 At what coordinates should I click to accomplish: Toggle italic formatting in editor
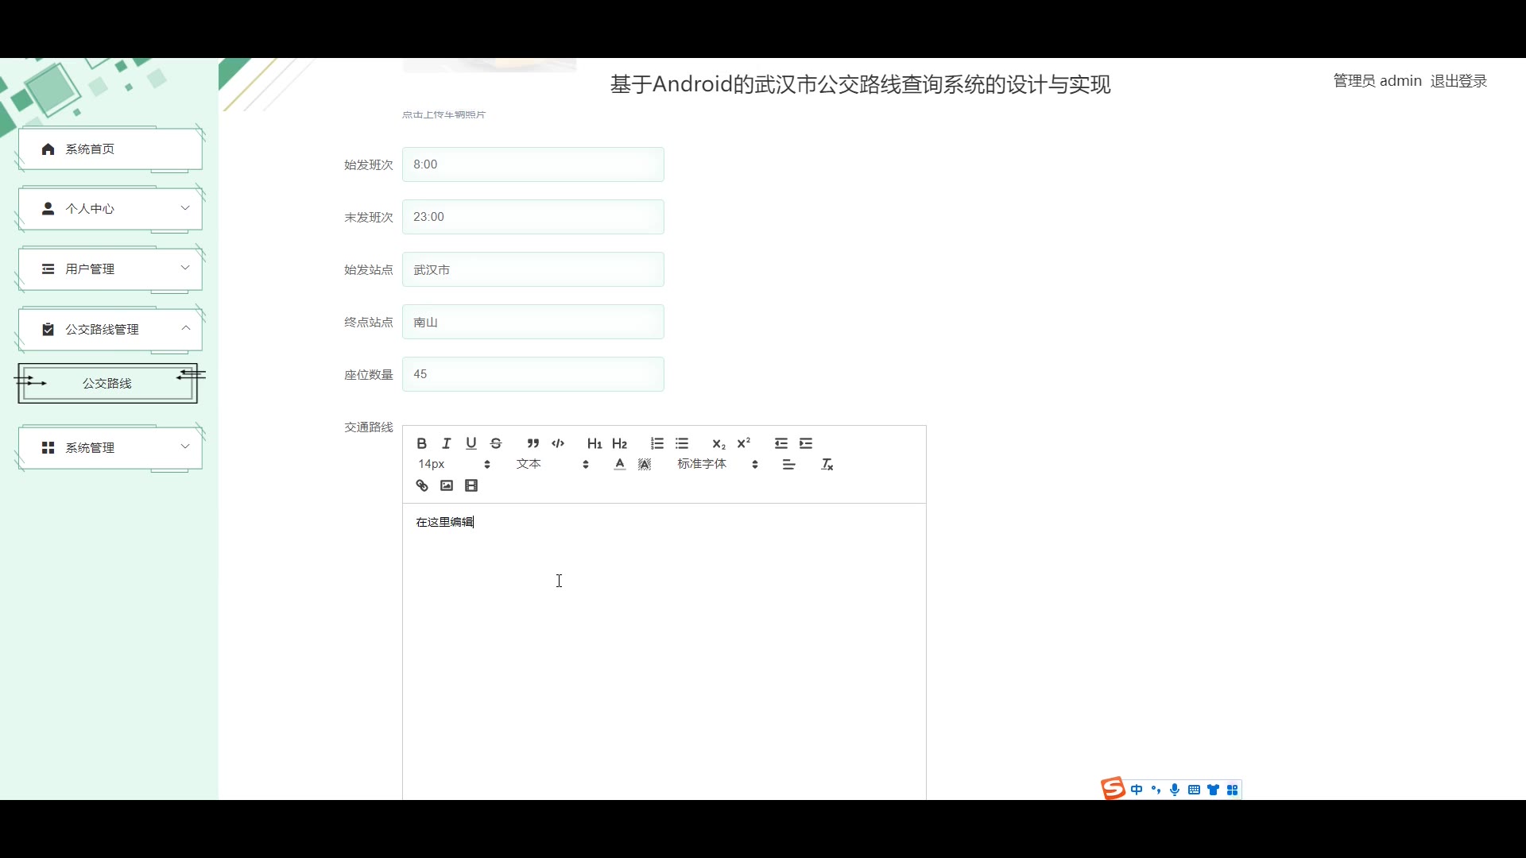pyautogui.click(x=447, y=443)
